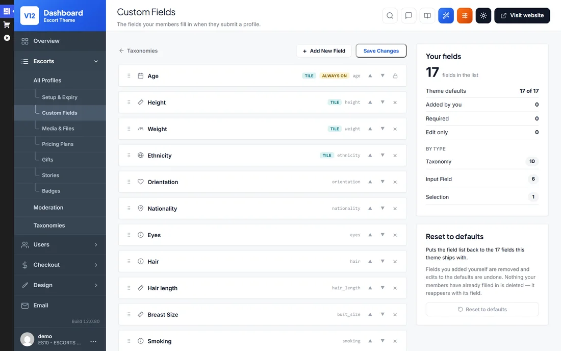
Task: Move Eyes field down with arrow
Action: click(382, 235)
